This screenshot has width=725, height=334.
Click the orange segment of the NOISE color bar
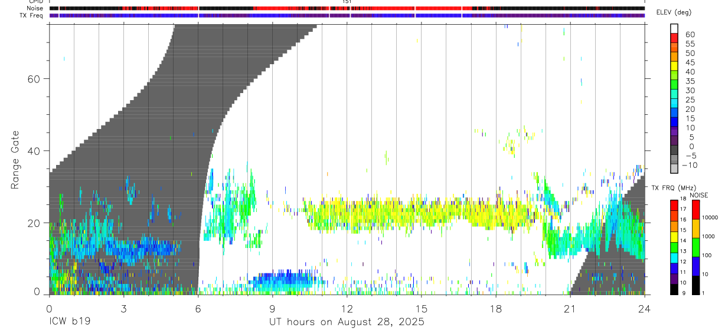pos(695,229)
